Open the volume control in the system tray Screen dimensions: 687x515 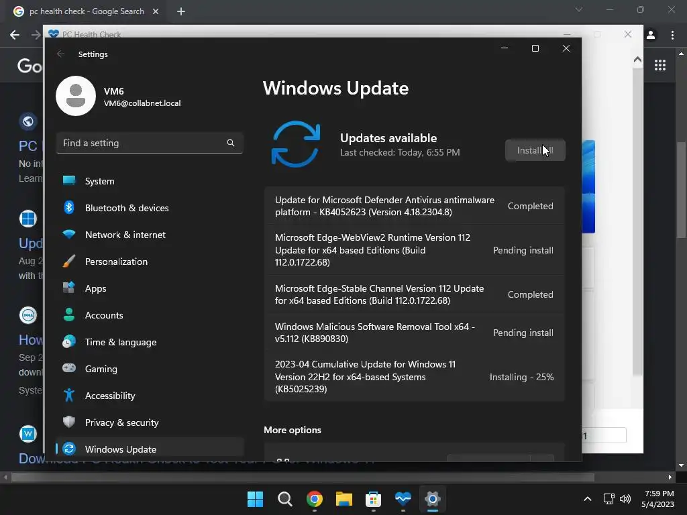(x=625, y=499)
